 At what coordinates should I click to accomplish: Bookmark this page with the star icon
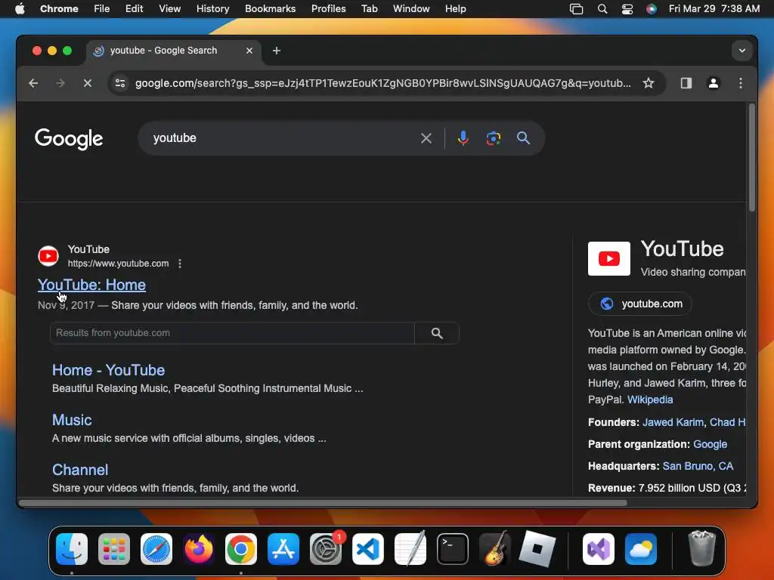click(x=648, y=83)
